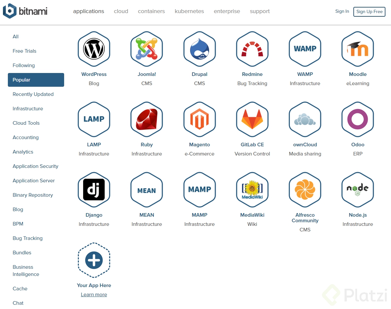Click the Django name link

click(94, 215)
